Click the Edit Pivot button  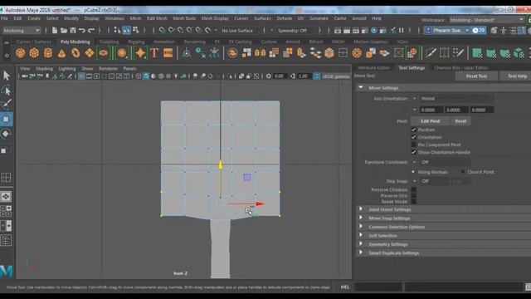(x=430, y=121)
